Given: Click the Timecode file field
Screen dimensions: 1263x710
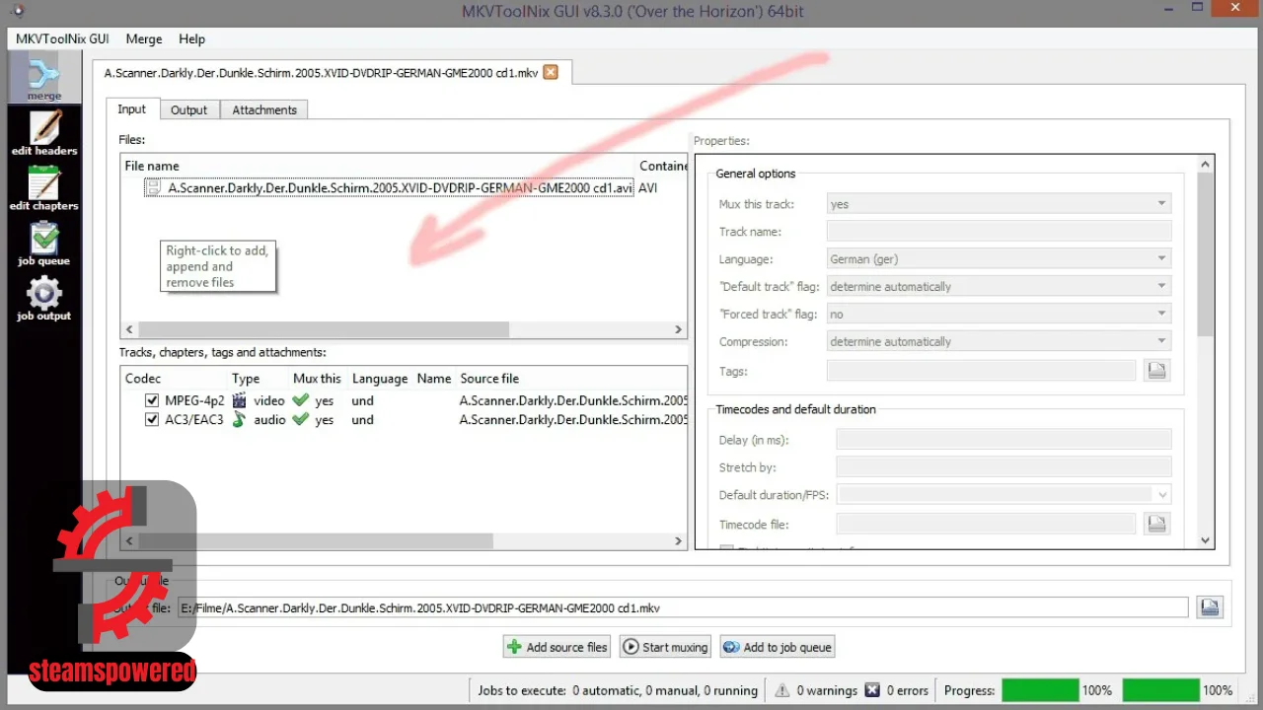Looking at the screenshot, I should (x=986, y=524).
